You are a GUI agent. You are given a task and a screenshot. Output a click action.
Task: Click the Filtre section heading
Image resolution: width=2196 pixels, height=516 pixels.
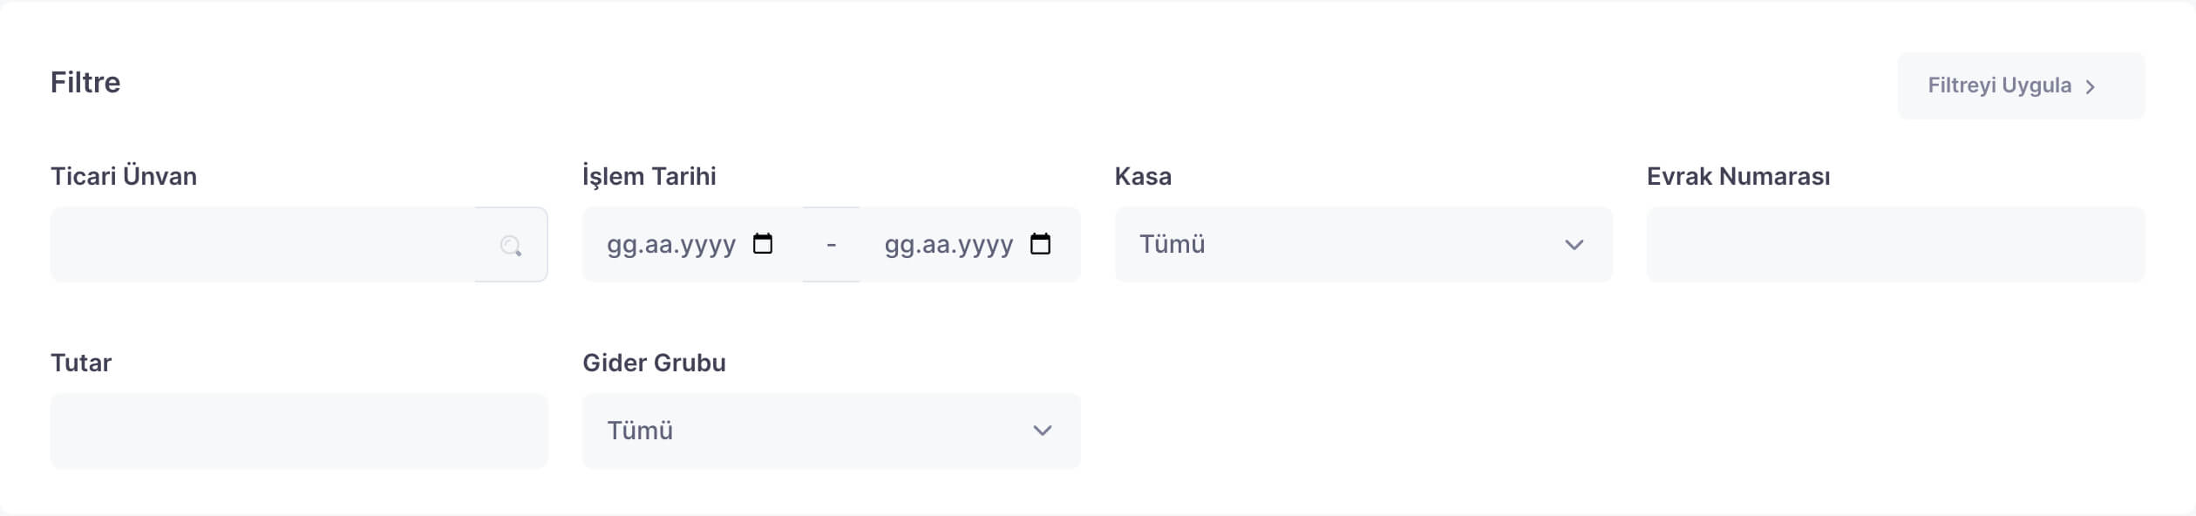coord(85,82)
